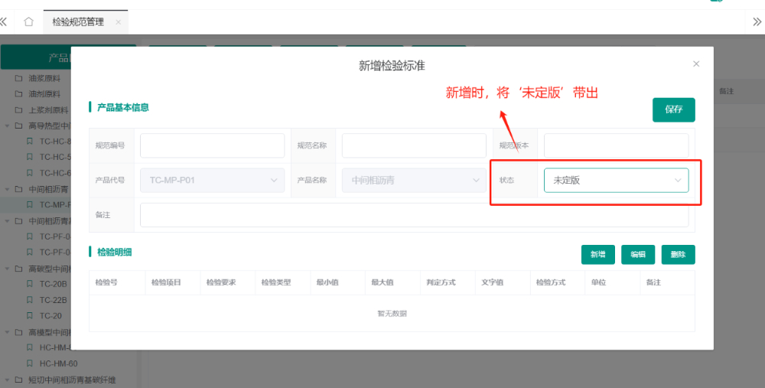Screen dimensions: 765x388
Task: Close the 检验规范管理 tab with its X
Action: (x=118, y=22)
